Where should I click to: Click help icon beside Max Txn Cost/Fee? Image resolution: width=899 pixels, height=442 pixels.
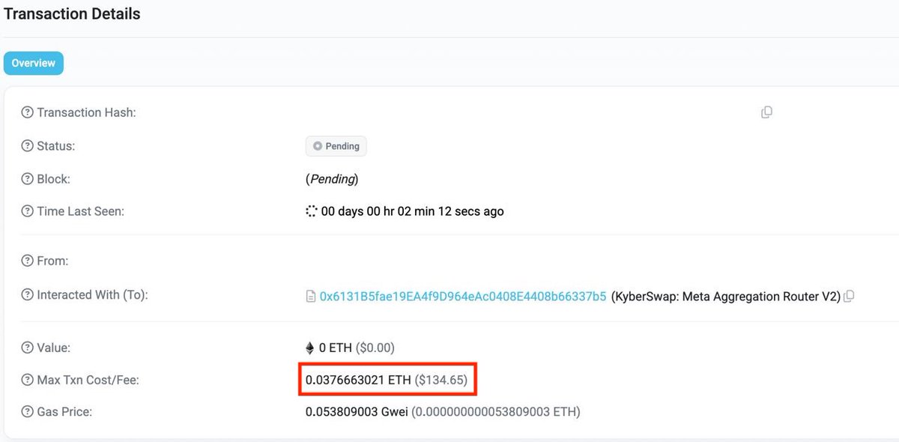[x=27, y=381]
